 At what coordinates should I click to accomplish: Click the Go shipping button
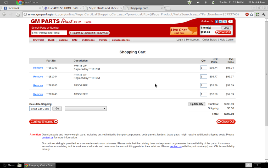[57, 108]
